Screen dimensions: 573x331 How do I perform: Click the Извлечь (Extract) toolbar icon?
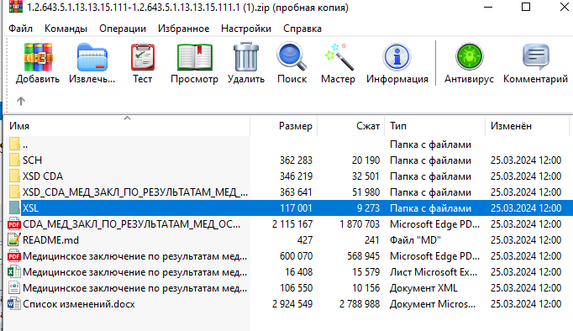[x=92, y=57]
